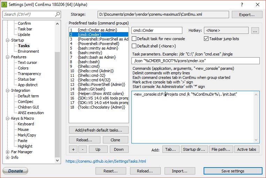This screenshot has width=266, height=178.
Task: Toggle Default shell (<None>) checkbox
Action: tap(134, 46)
